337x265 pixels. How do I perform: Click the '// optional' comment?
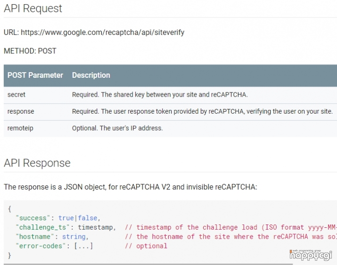coord(146,246)
